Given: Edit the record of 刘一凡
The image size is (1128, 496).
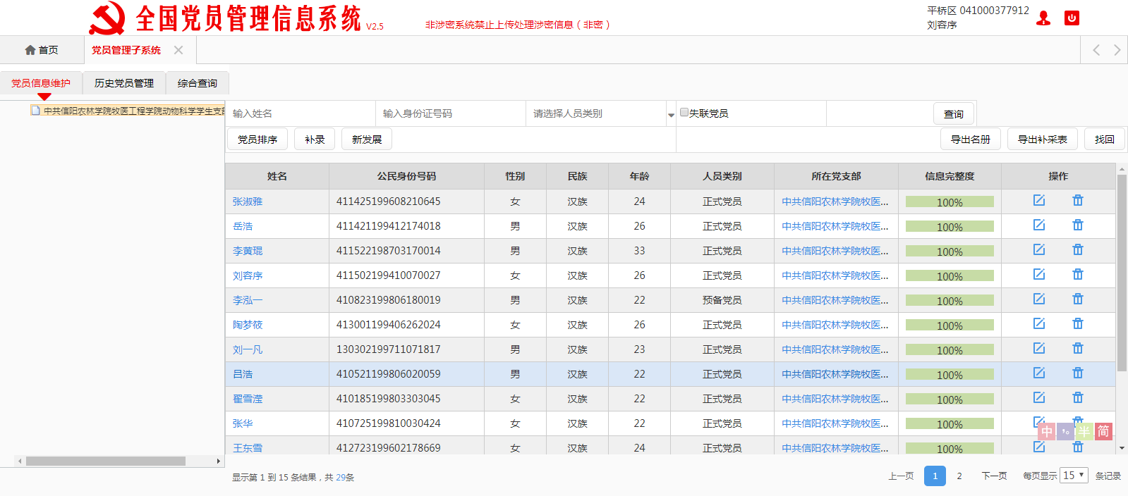Looking at the screenshot, I should pyautogui.click(x=1039, y=348).
